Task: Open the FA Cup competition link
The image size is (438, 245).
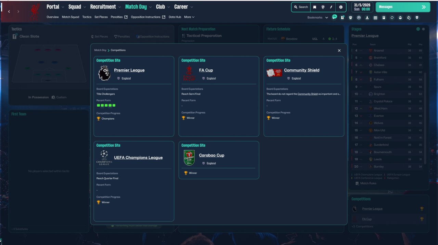Action: pos(206,70)
